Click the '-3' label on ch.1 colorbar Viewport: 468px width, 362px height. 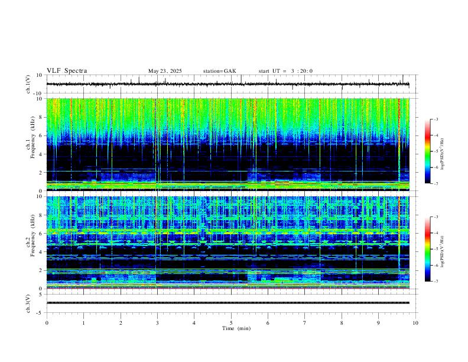tap(435, 119)
